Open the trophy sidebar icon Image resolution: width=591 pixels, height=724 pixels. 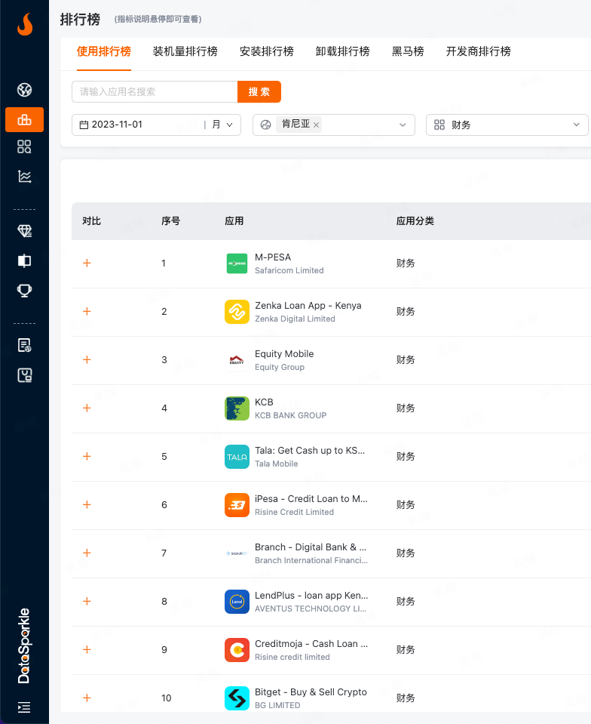tap(24, 290)
